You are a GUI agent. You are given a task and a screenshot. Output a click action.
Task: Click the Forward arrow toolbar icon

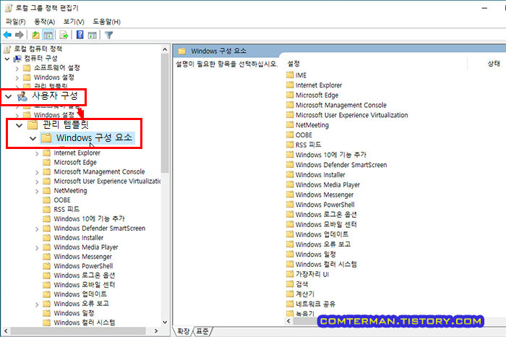tap(20, 35)
